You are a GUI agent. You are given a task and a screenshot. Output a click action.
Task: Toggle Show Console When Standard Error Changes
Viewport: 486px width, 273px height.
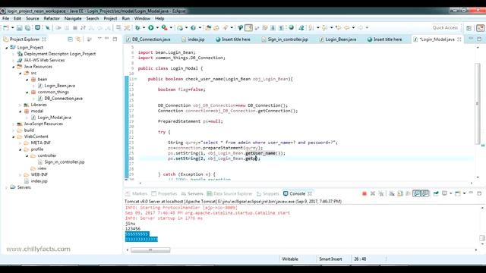[x=425, y=194]
